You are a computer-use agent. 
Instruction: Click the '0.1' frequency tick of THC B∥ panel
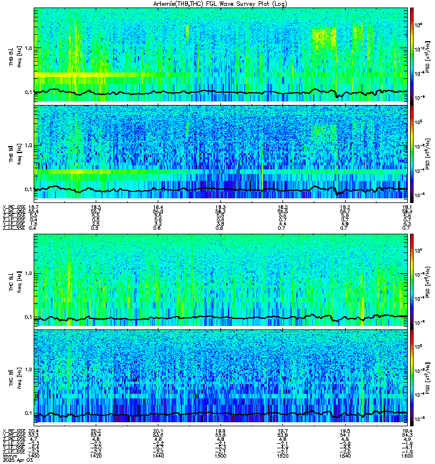pyautogui.click(x=28, y=413)
